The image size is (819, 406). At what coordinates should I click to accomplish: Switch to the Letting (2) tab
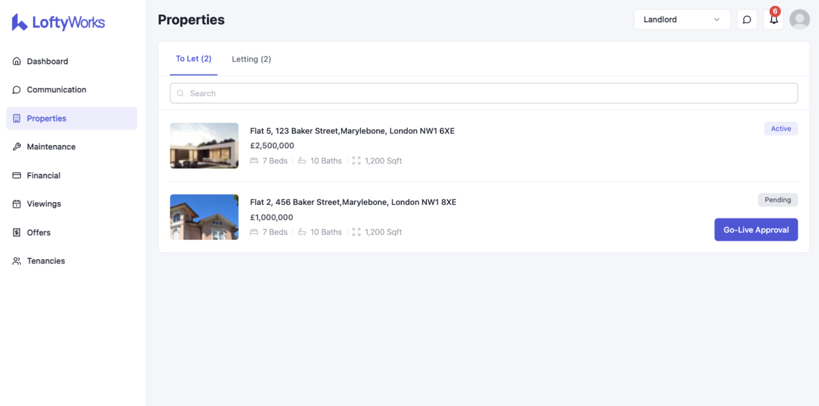pyautogui.click(x=251, y=59)
